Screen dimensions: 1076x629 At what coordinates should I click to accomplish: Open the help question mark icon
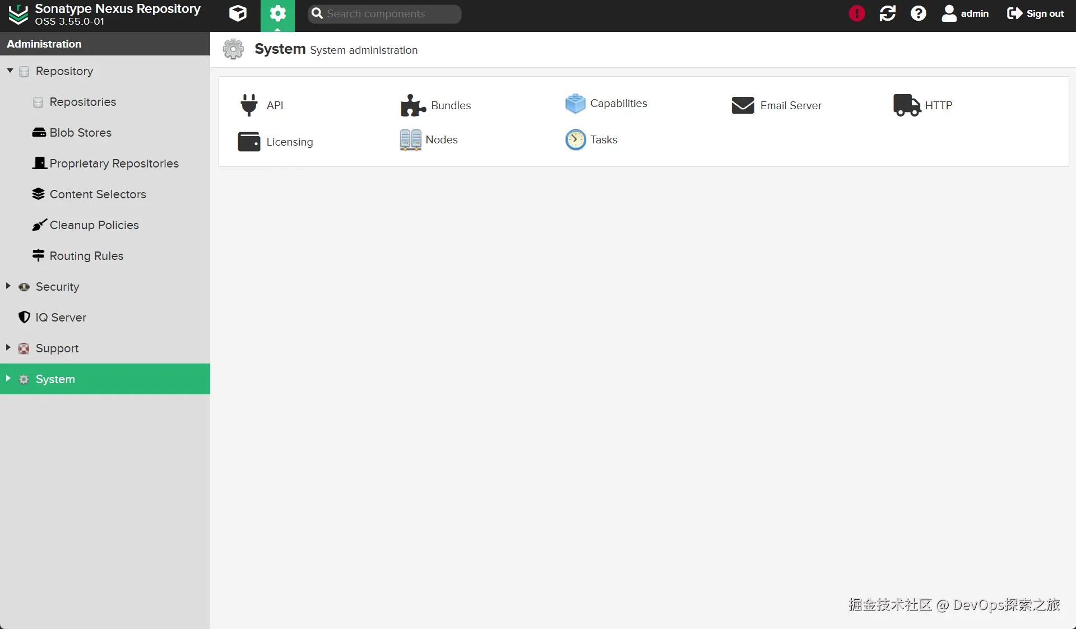coord(918,13)
